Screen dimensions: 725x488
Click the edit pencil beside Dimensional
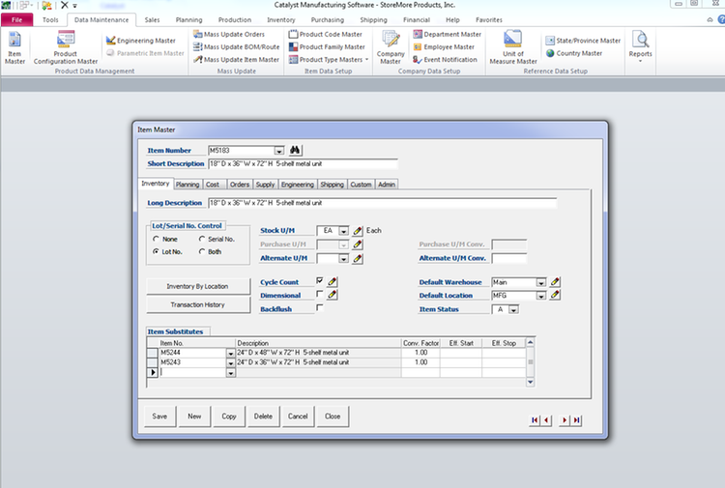coord(332,295)
